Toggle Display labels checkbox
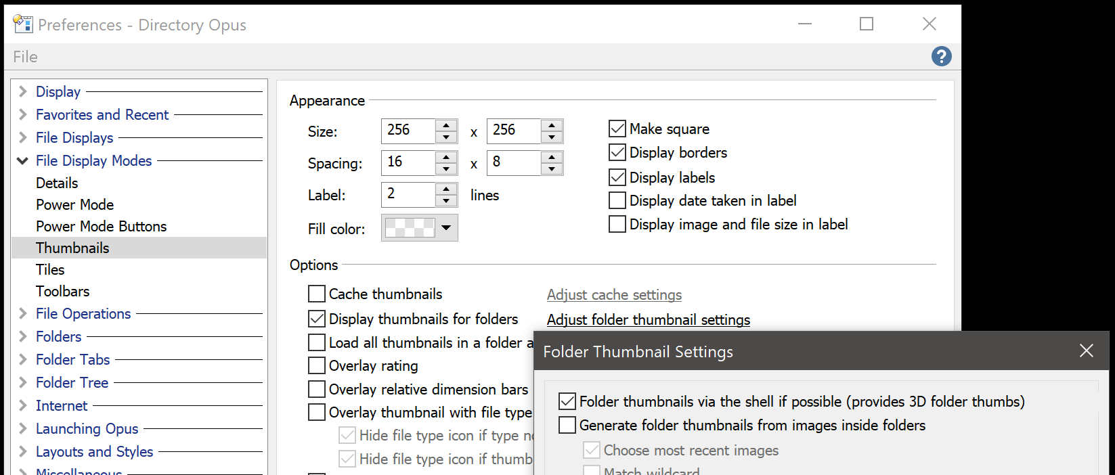The width and height of the screenshot is (1115, 475). [617, 177]
